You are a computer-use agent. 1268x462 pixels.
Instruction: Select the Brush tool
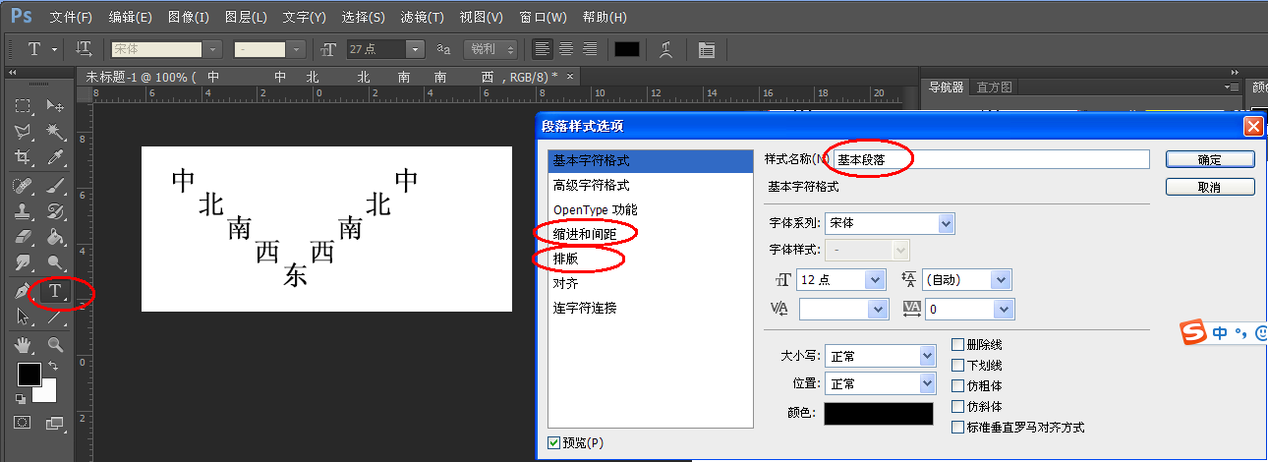tap(56, 186)
